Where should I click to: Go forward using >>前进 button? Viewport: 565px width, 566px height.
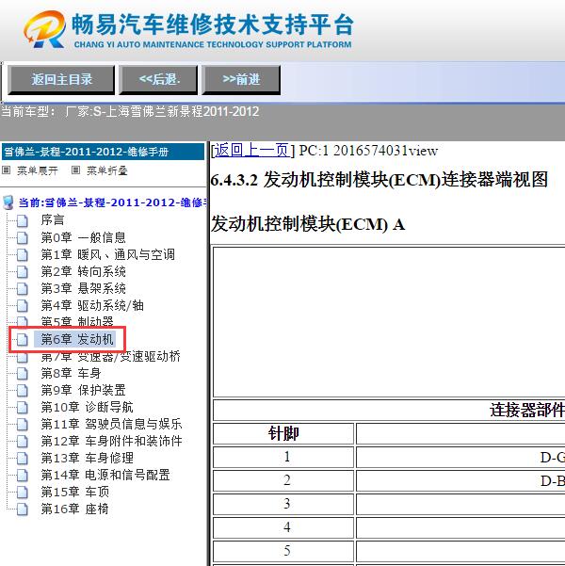coord(241,80)
